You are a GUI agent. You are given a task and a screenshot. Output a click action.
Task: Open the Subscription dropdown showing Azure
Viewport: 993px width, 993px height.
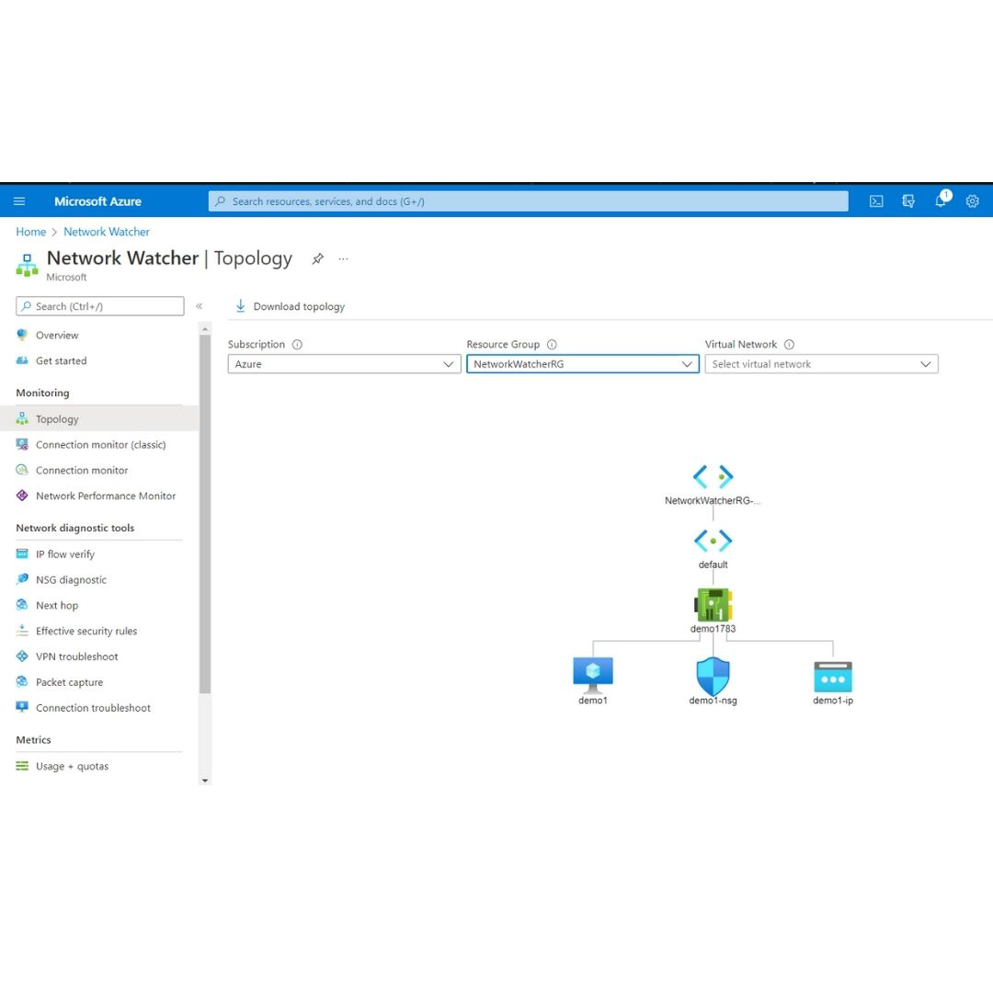tap(344, 364)
